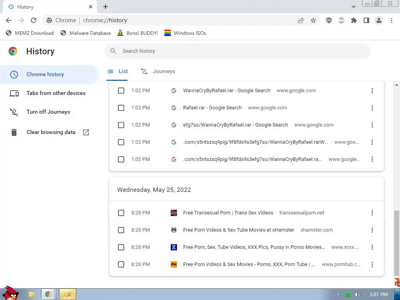Check the efg7so/WannaCryByRafael.rar entry box
This screenshot has height=300, width=400.
coord(121,125)
